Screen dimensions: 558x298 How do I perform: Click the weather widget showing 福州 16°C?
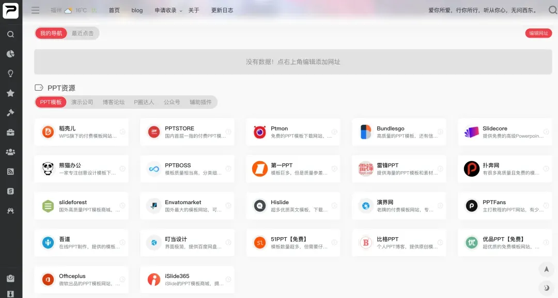(x=74, y=10)
